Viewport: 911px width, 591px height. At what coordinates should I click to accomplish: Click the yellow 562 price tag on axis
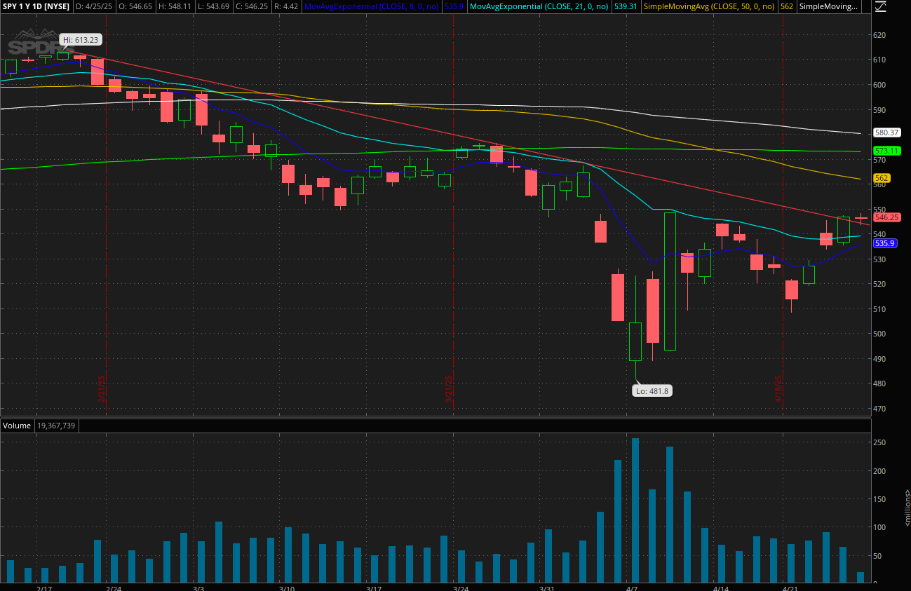coord(882,178)
